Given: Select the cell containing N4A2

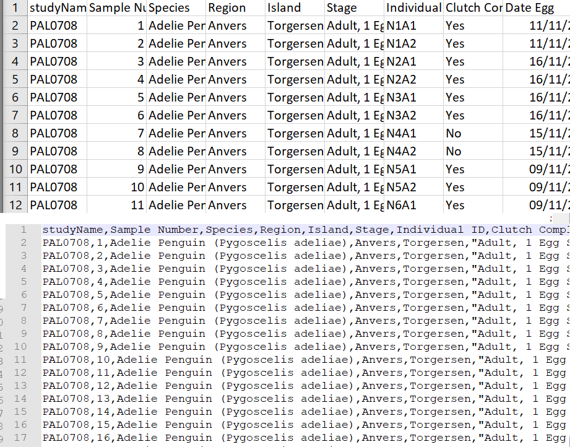Looking at the screenshot, I should point(413,152).
